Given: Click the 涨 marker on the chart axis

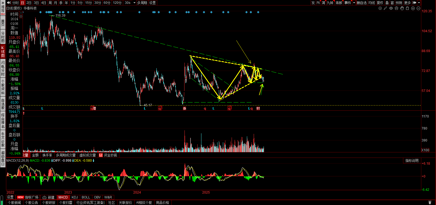Looking at the screenshot, I should tap(184, 108).
